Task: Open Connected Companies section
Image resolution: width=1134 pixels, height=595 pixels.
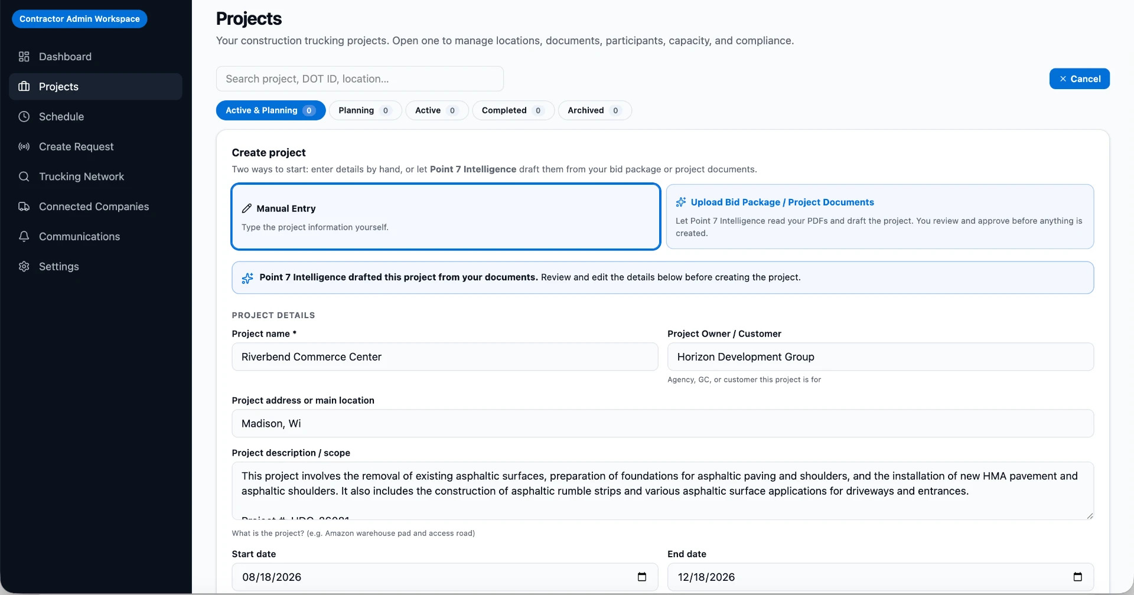Action: [x=96, y=207]
